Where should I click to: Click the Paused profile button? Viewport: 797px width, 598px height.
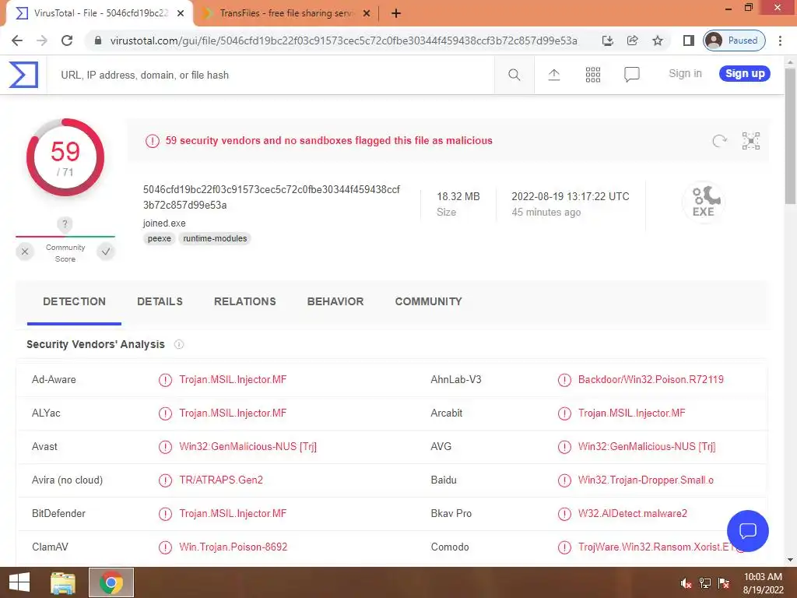(x=734, y=40)
